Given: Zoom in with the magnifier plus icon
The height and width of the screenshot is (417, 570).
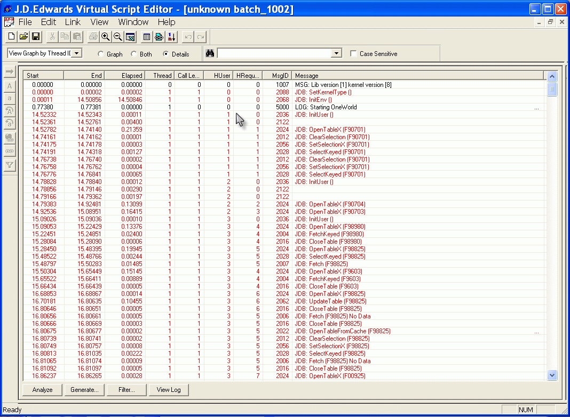Looking at the screenshot, I should pos(106,36).
